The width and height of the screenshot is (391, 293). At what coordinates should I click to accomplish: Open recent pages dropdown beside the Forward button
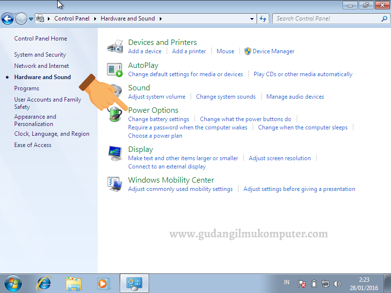point(31,19)
